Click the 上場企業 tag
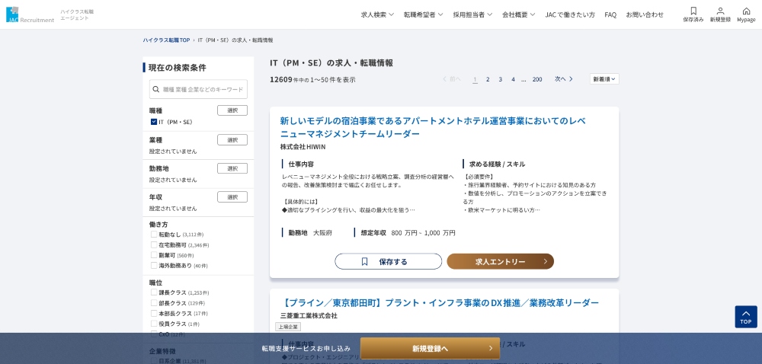 tap(288, 327)
